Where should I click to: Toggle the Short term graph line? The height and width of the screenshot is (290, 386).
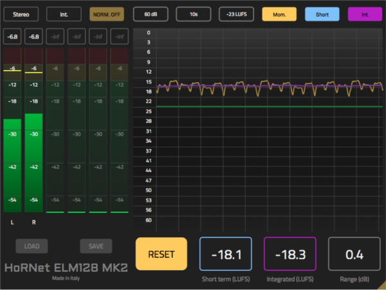click(x=322, y=14)
